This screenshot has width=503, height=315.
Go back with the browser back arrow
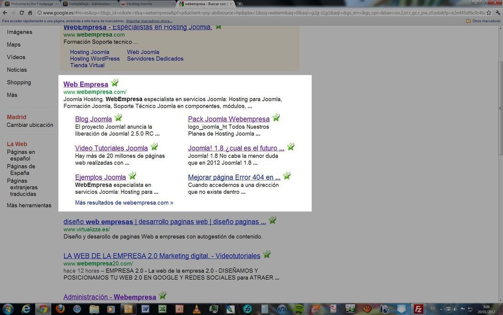5,13
